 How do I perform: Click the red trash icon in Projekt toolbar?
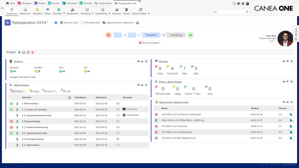32,52
